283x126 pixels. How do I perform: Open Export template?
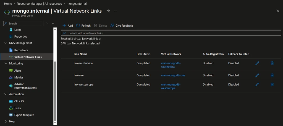click(x=24, y=115)
